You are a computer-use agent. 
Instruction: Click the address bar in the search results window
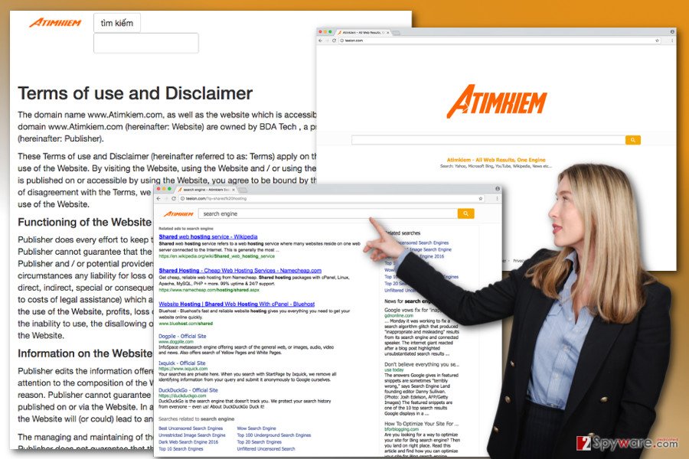point(331,199)
